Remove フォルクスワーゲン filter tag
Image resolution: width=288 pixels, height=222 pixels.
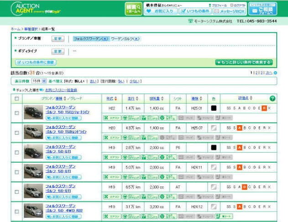[105, 39]
